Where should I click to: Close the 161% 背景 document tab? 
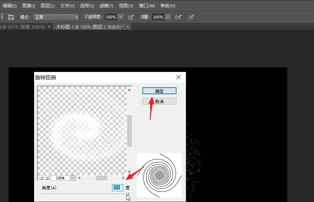[x=49, y=27]
